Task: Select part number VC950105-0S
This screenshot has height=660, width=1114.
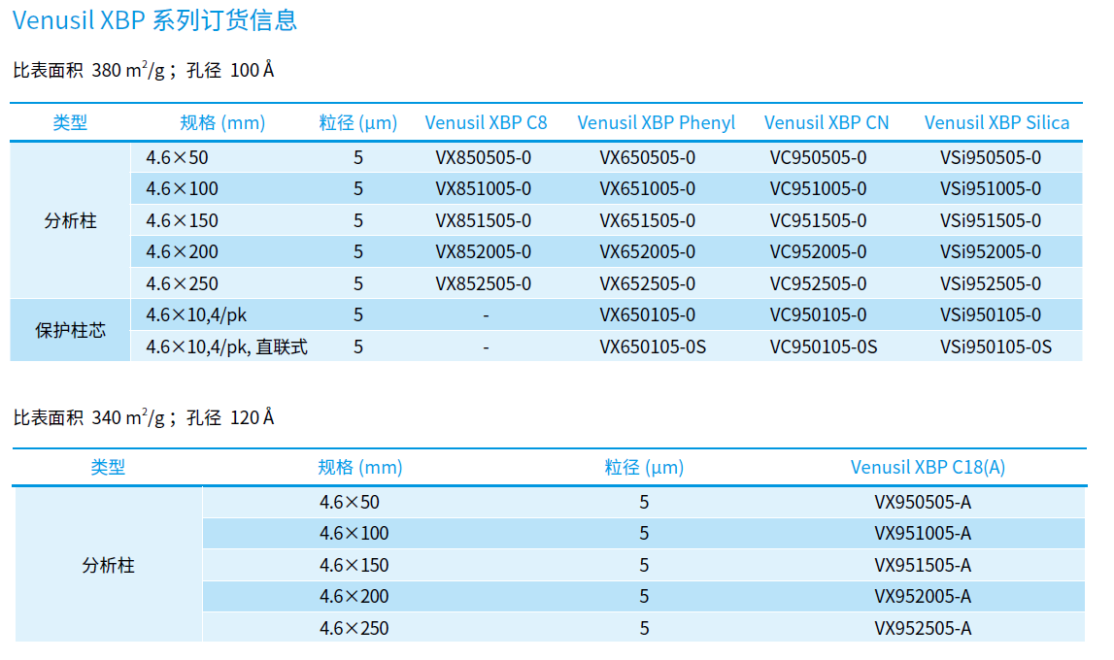Action: 825,347
